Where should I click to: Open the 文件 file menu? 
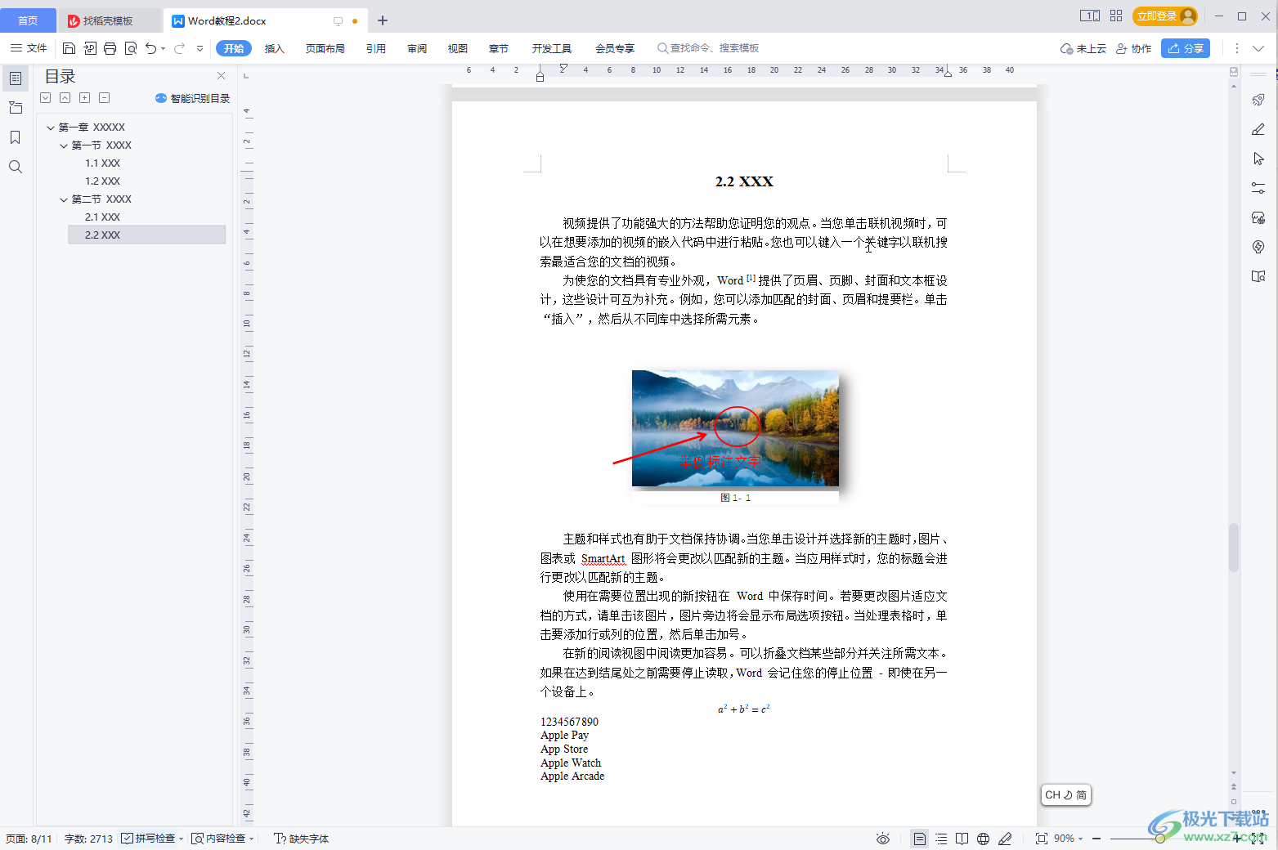29,48
